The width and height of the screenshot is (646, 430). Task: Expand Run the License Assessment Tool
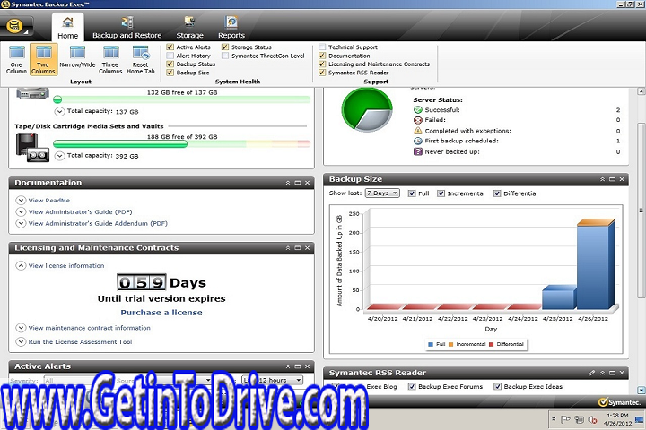[x=21, y=342]
